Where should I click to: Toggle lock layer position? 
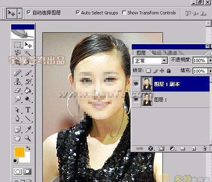point(162,71)
